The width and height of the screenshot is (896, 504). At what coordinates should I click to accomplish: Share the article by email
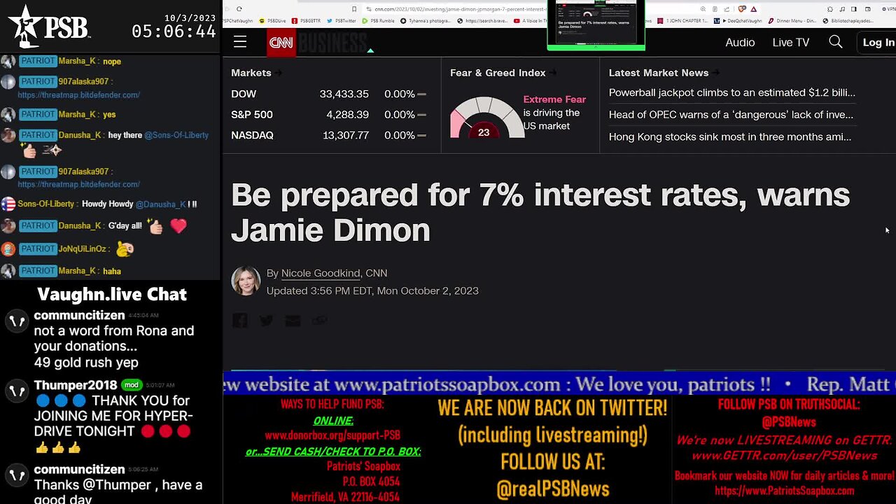[293, 321]
